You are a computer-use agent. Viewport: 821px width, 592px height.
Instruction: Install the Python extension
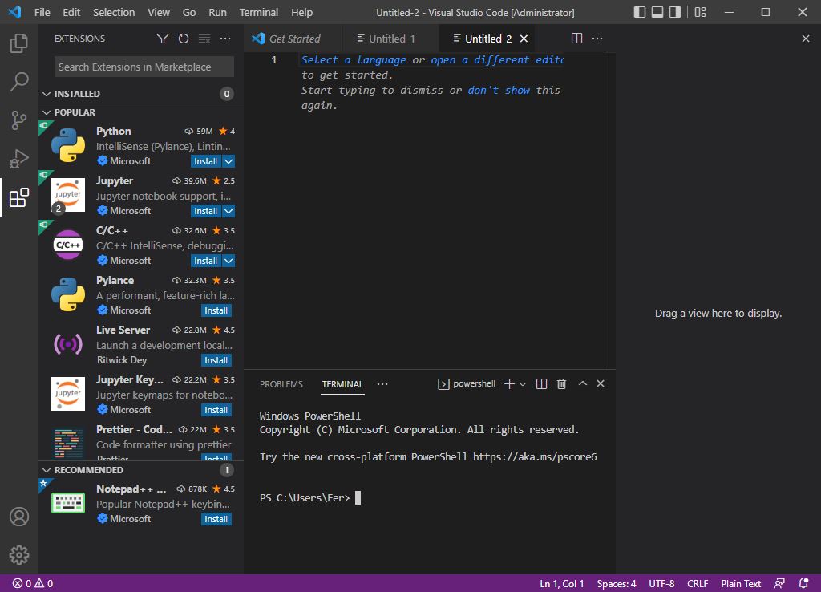[206, 161]
